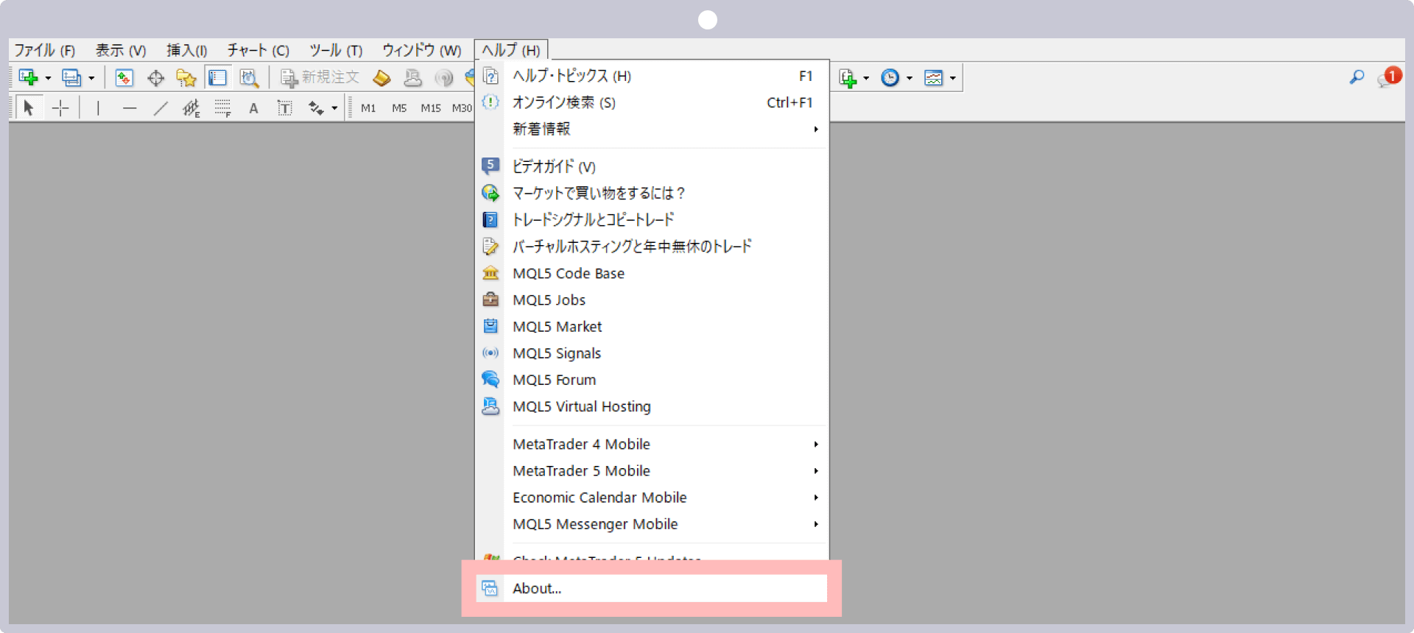Expand the templates dropdown arrow

(x=953, y=78)
